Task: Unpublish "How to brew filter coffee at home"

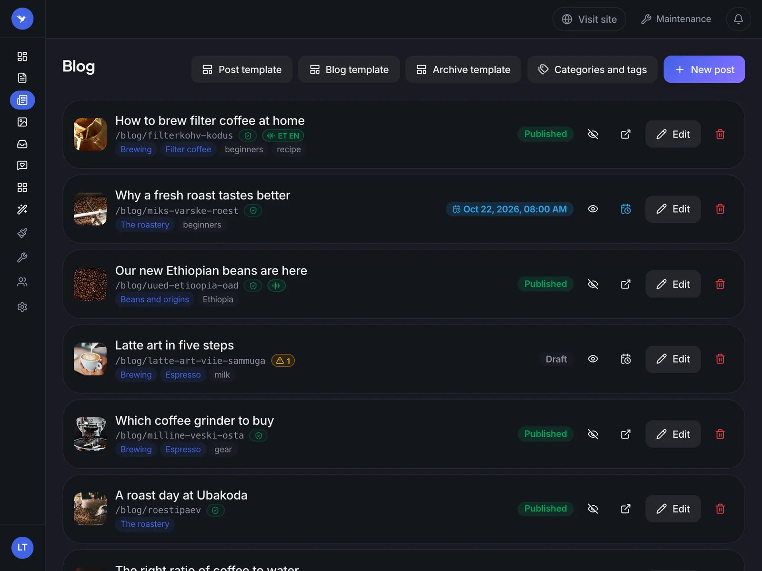Action: point(593,134)
